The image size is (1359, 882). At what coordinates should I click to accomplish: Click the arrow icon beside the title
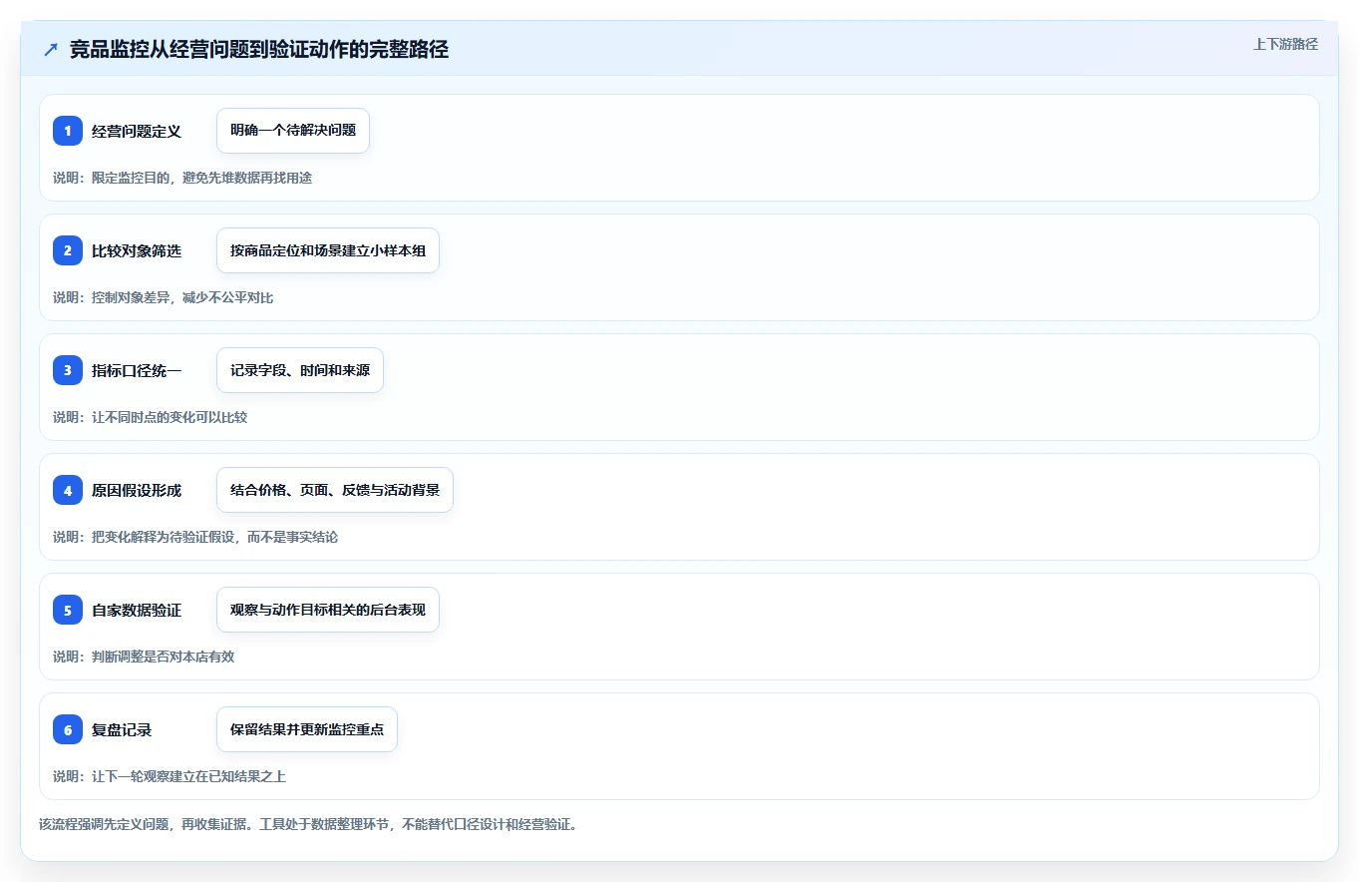point(51,49)
